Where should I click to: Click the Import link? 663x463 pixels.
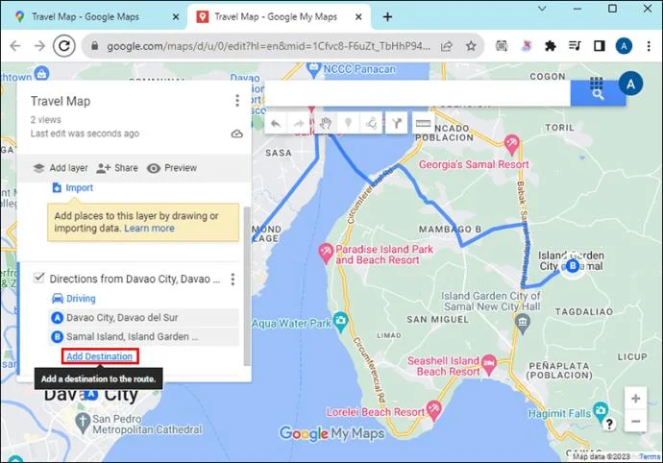coord(73,187)
